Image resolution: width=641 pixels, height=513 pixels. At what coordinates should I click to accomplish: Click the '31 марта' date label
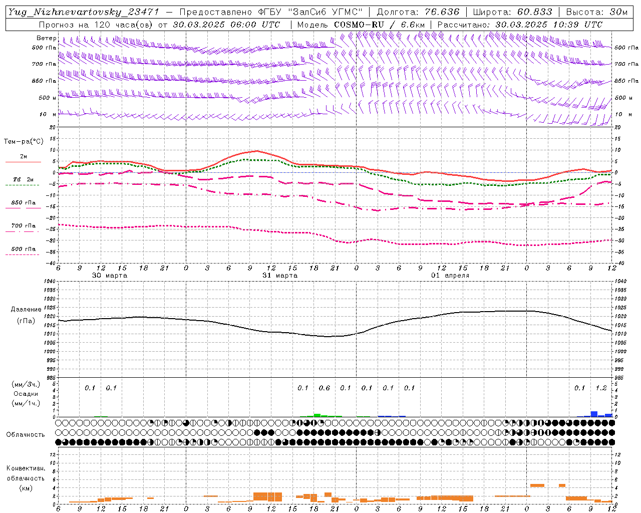pyautogui.click(x=280, y=276)
